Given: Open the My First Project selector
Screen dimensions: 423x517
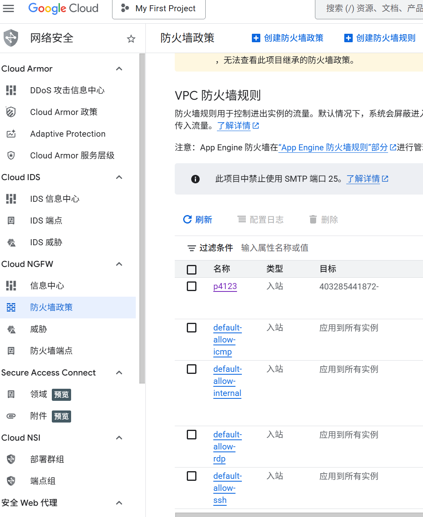Looking at the screenshot, I should point(159,8).
